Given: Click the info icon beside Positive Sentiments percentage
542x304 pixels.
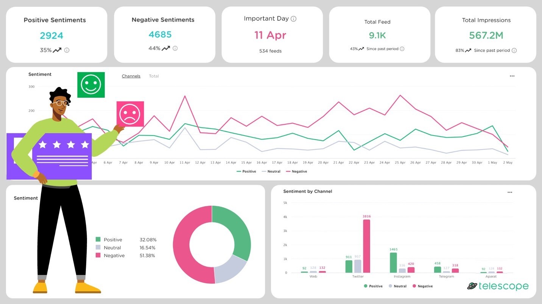Looking at the screenshot, I should pyautogui.click(x=67, y=50).
